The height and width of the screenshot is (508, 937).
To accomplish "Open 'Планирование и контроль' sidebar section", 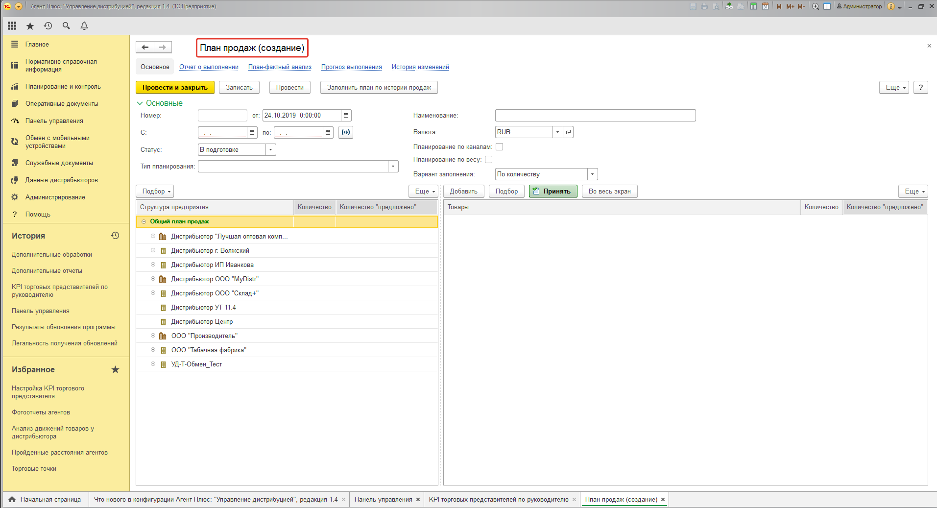I will (x=63, y=87).
